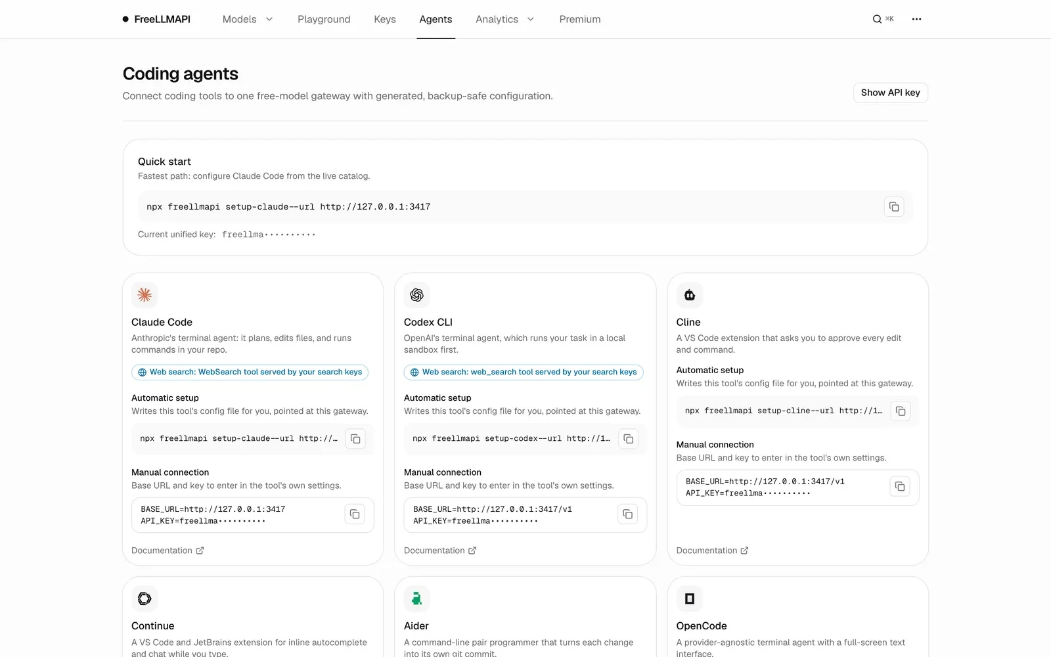Click the Cline BASE_URL 127.0.0.1:3417/v1 text

[765, 482]
